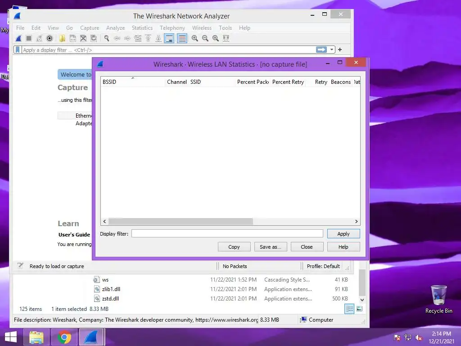Viewport: 461px width, 346px height.
Task: Click the Apply button in WLAN Statistics
Action: coord(343,234)
